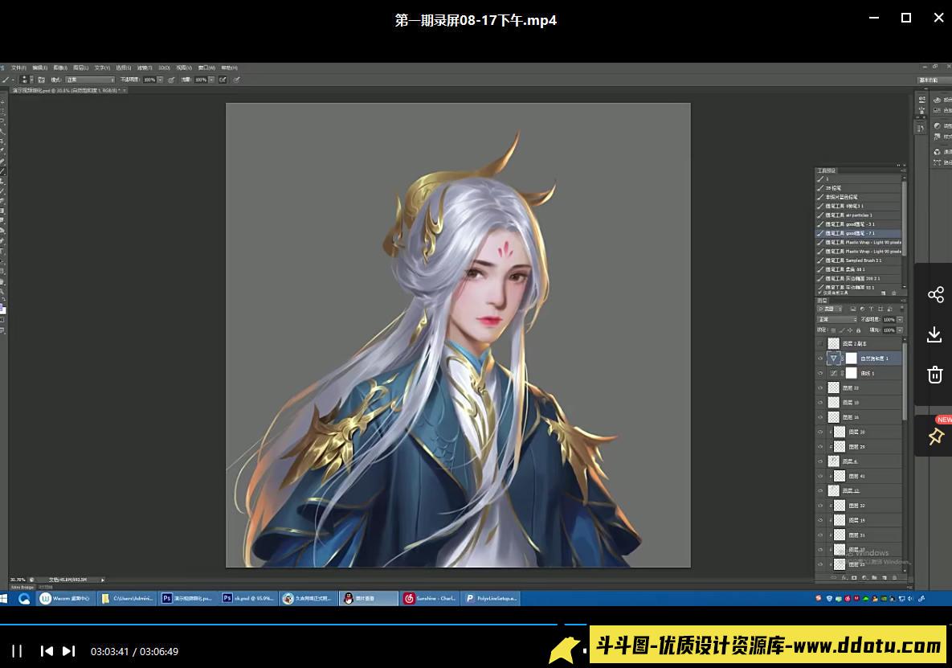
Task: Open the brush flow dropdown arrow
Action: (x=211, y=80)
